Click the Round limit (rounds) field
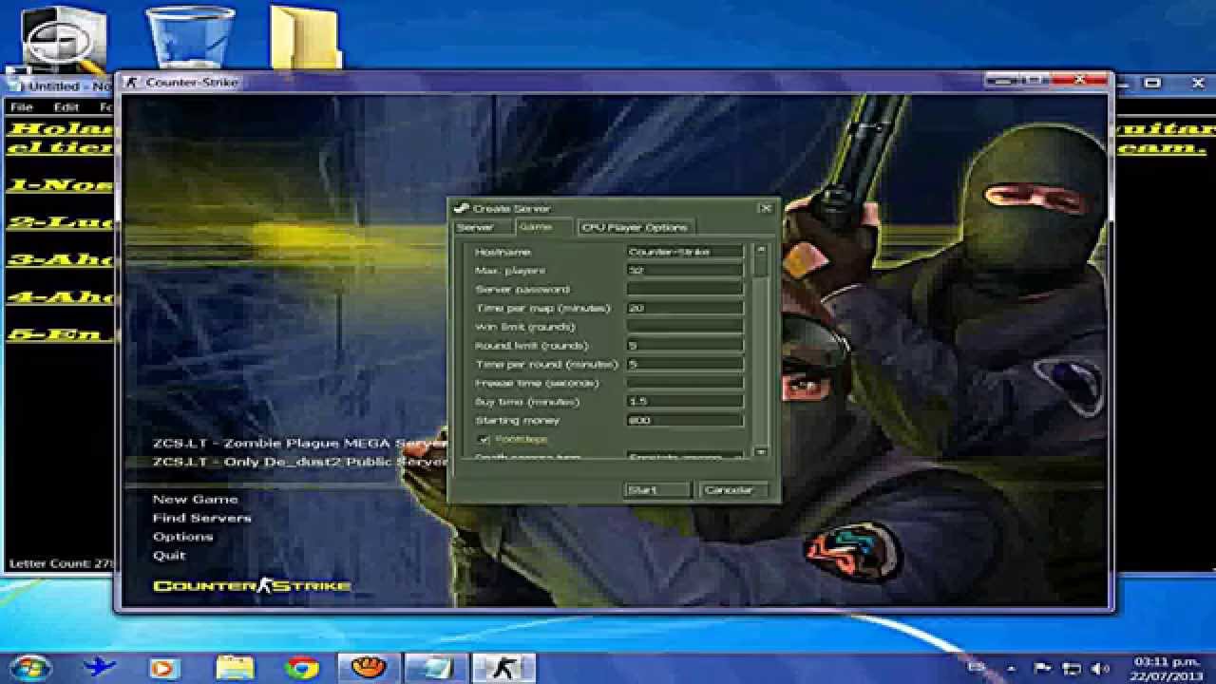 [x=684, y=346]
